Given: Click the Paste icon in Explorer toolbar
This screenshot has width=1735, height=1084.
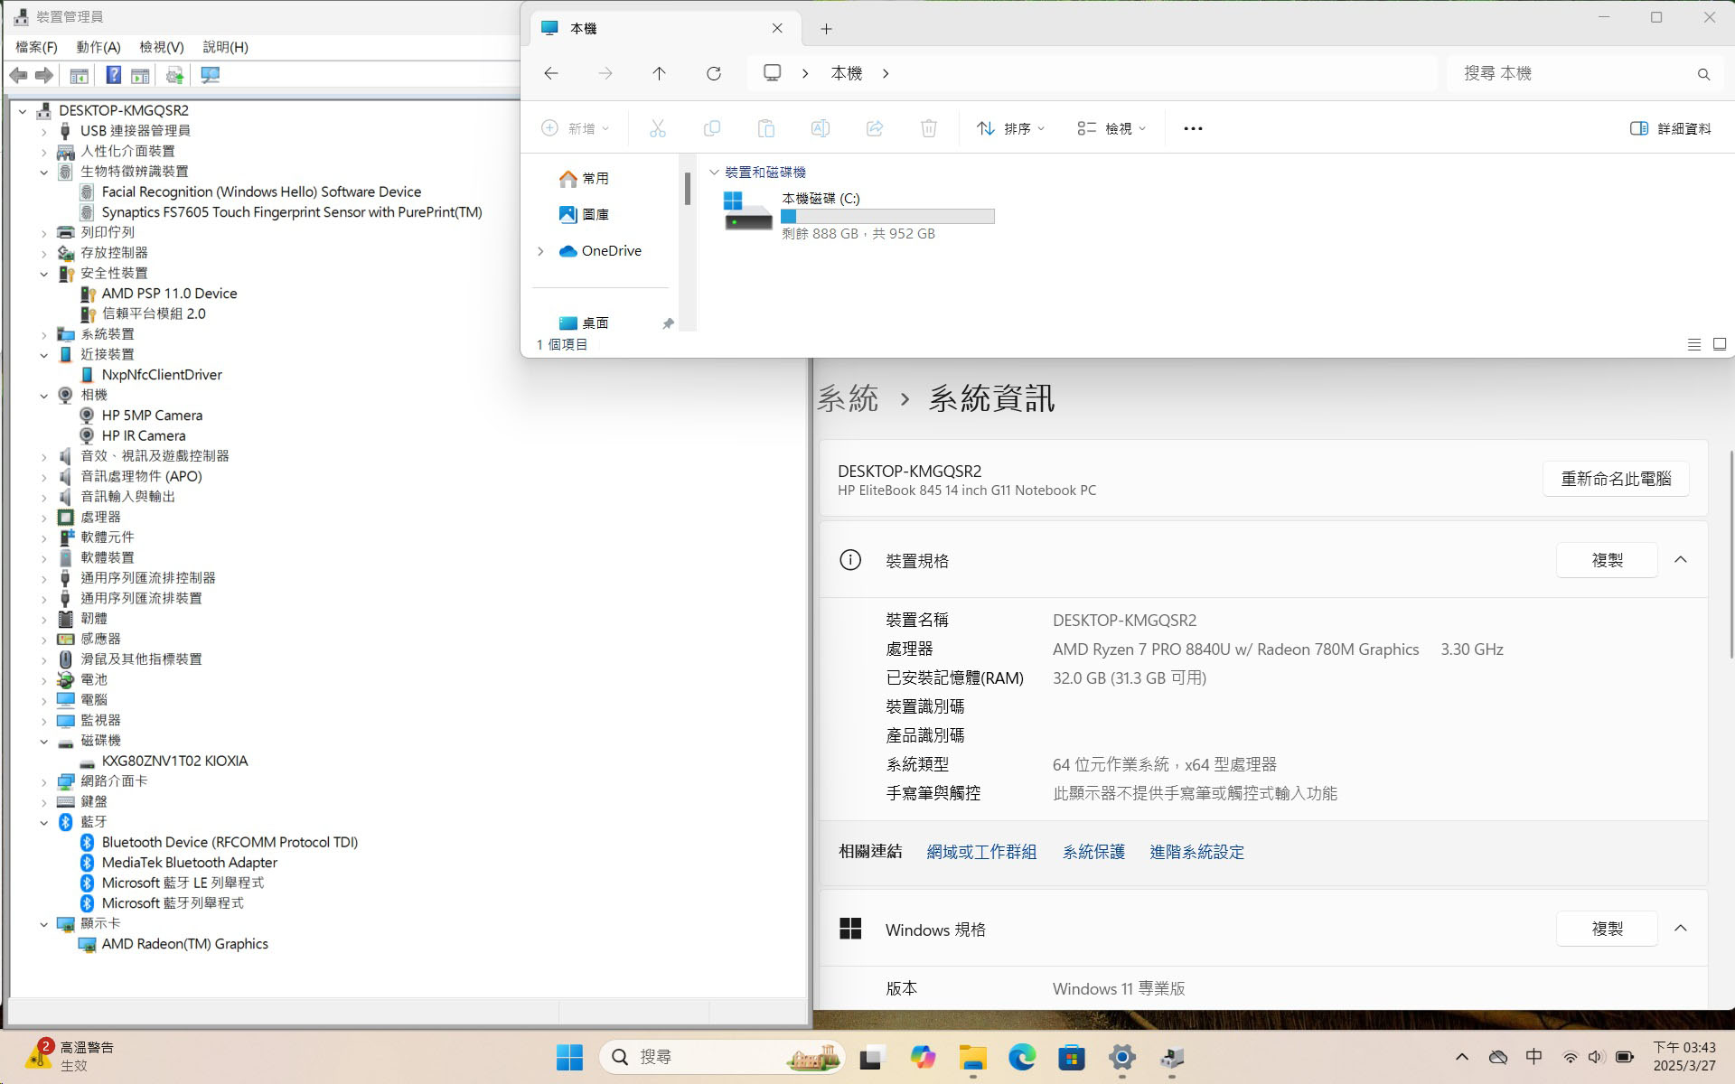Looking at the screenshot, I should 766,128.
